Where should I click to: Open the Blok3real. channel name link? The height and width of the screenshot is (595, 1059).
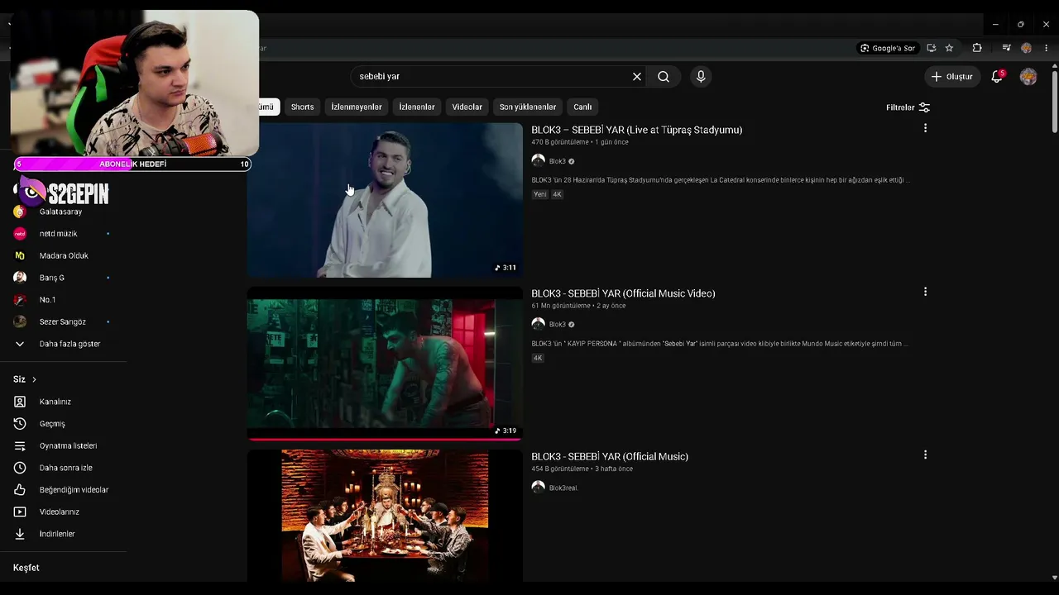coord(563,488)
